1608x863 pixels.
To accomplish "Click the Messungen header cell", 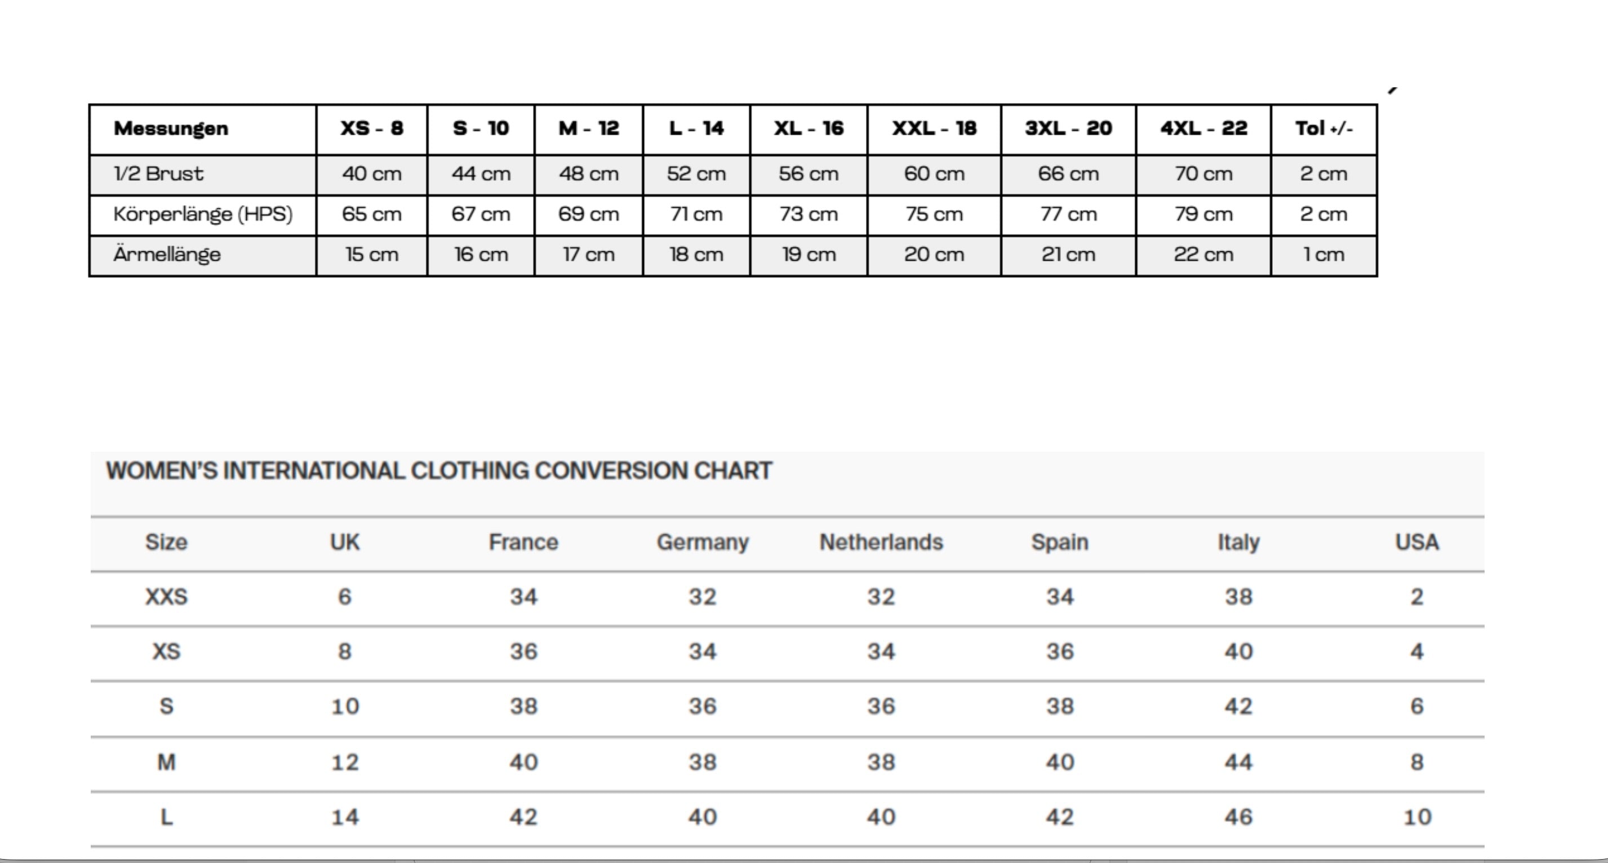I will [x=171, y=128].
